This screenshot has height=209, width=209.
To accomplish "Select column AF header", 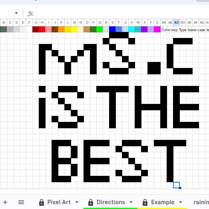I will pos(196,22).
